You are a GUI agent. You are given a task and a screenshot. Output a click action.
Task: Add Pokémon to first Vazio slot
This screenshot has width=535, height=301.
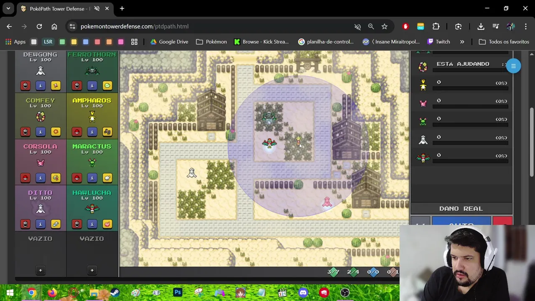click(41, 270)
